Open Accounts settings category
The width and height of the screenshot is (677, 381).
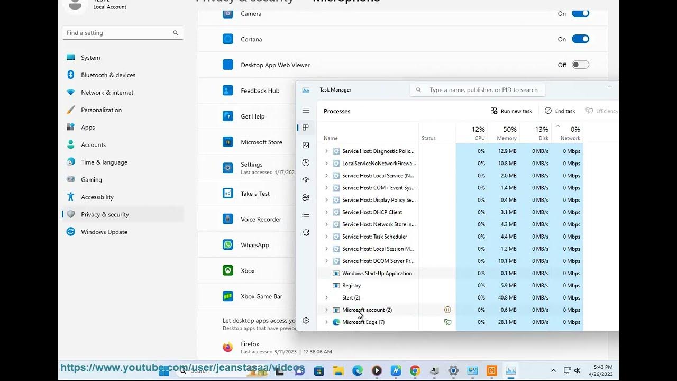tap(123, 145)
